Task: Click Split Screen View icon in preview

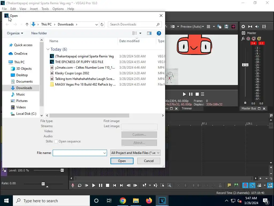Action: [x=173, y=27]
